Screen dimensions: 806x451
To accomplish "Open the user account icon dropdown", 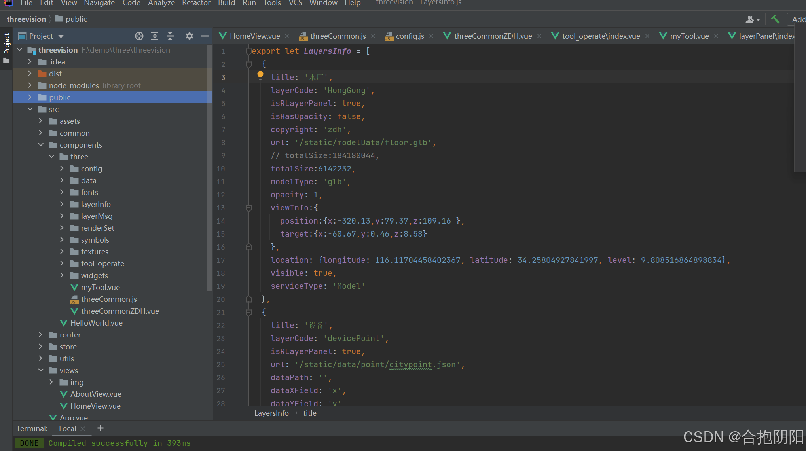I will pos(753,19).
